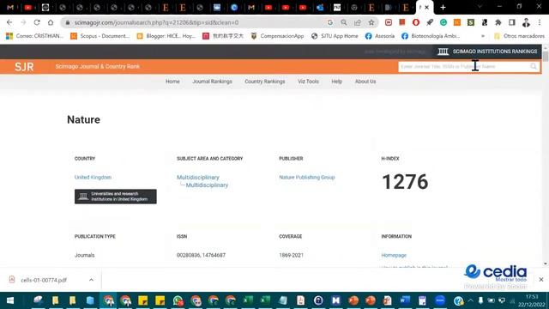Open the Nature Publishing Group link

(307, 178)
